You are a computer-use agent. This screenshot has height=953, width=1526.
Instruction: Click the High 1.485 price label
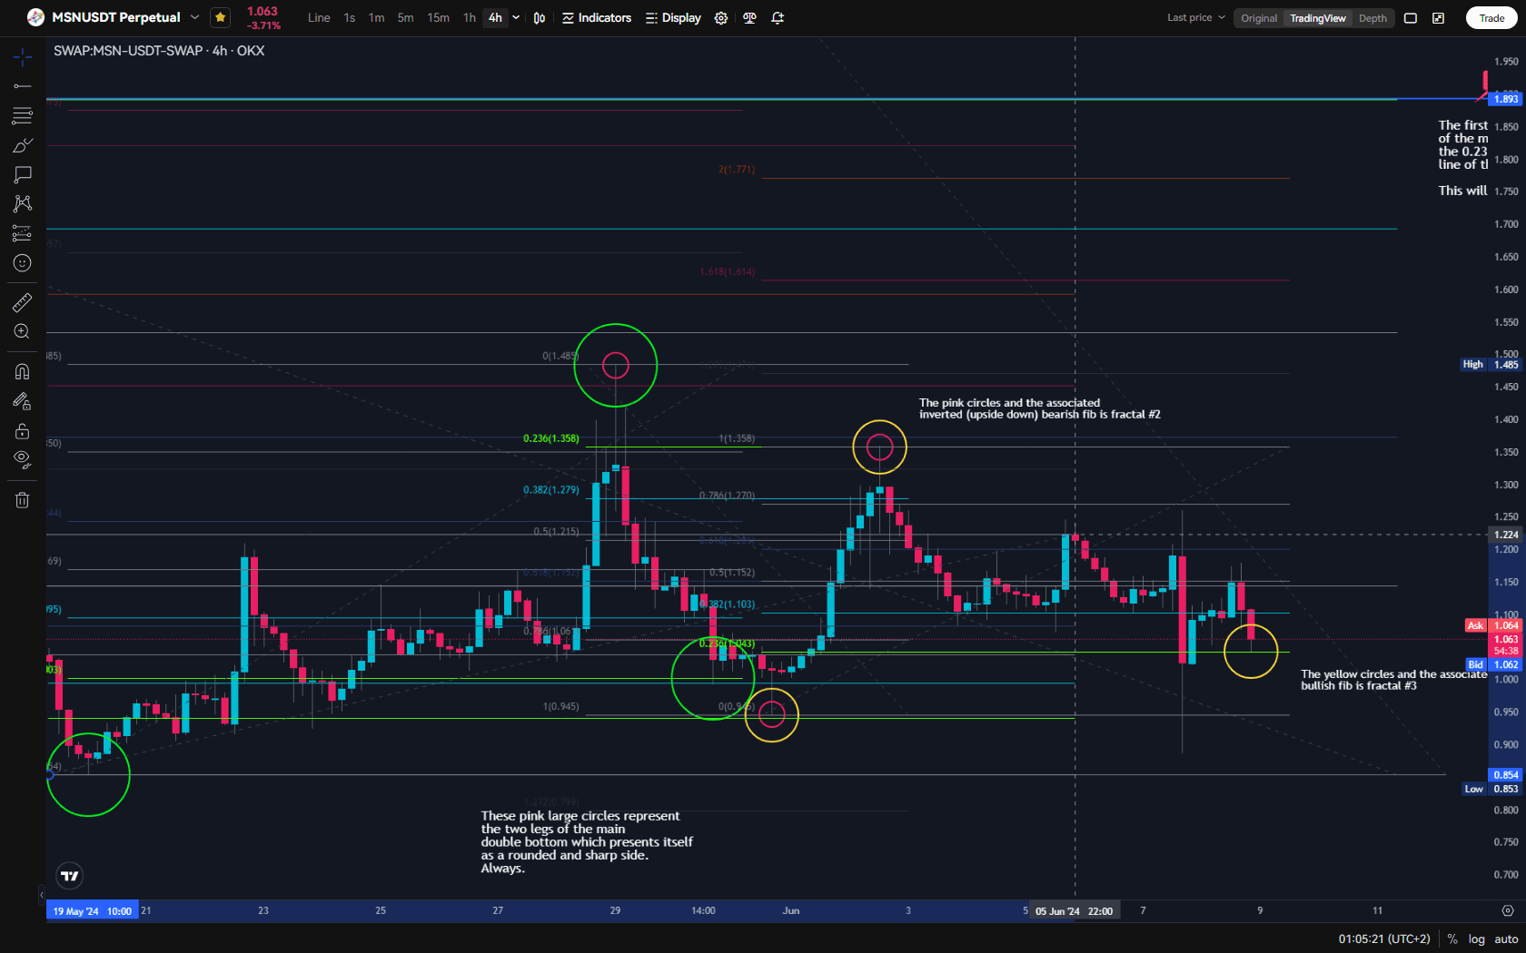pos(1491,364)
